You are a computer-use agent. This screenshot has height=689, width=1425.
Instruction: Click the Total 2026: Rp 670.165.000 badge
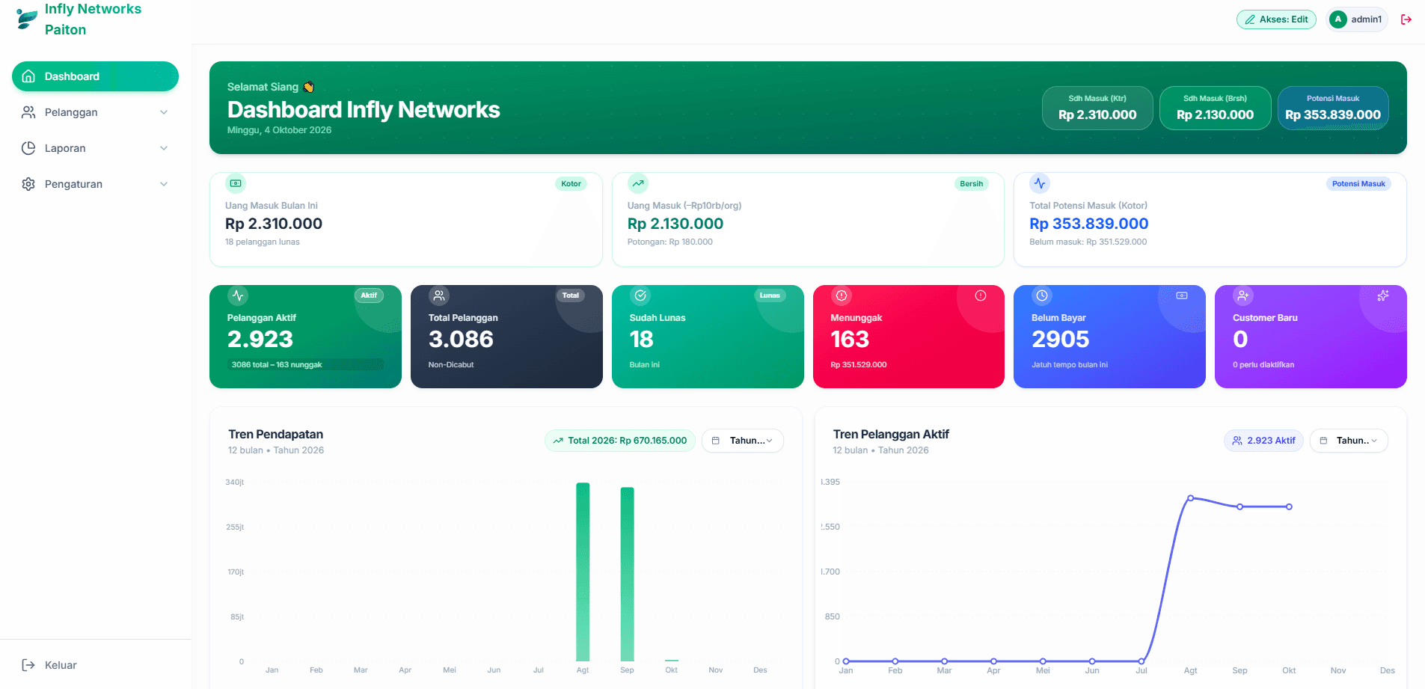tap(620, 441)
